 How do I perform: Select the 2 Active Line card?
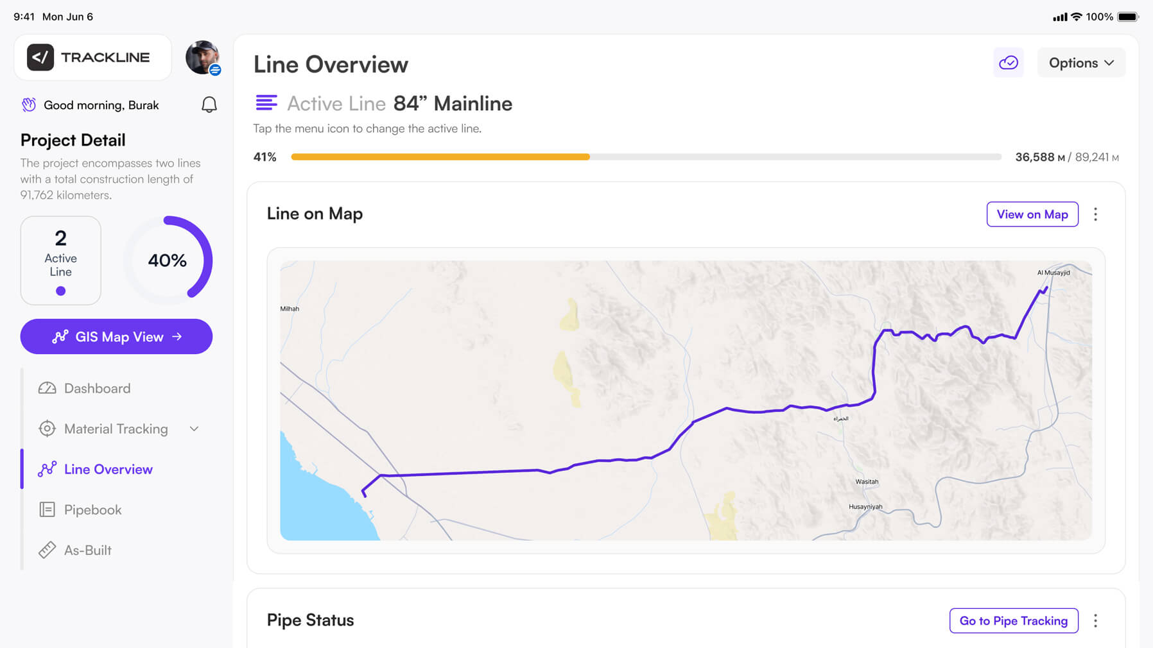tap(60, 260)
